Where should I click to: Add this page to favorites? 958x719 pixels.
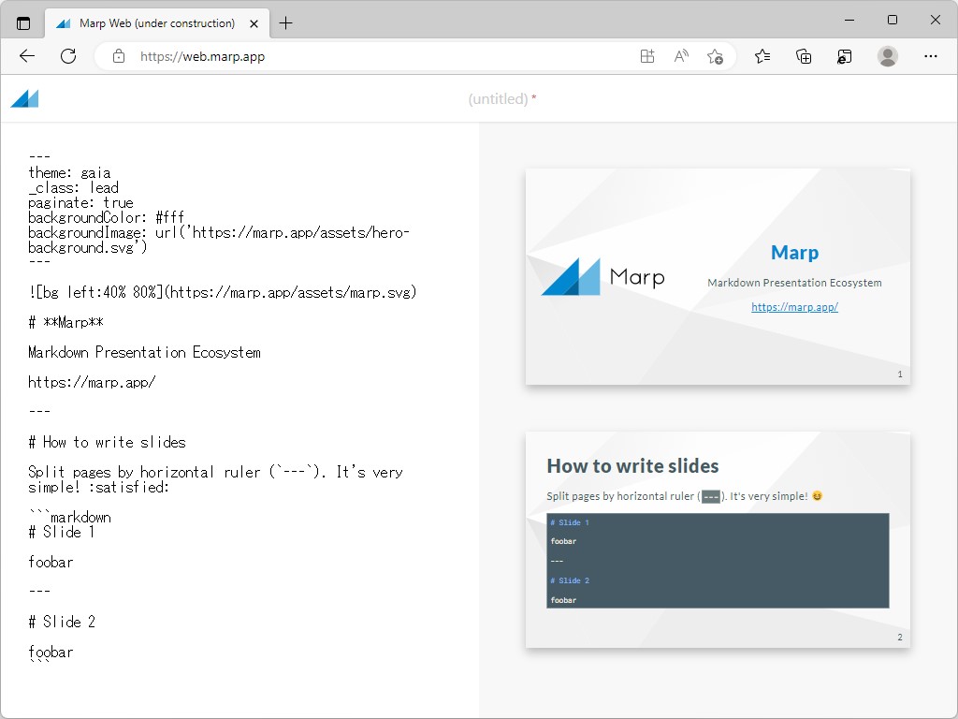tap(715, 56)
